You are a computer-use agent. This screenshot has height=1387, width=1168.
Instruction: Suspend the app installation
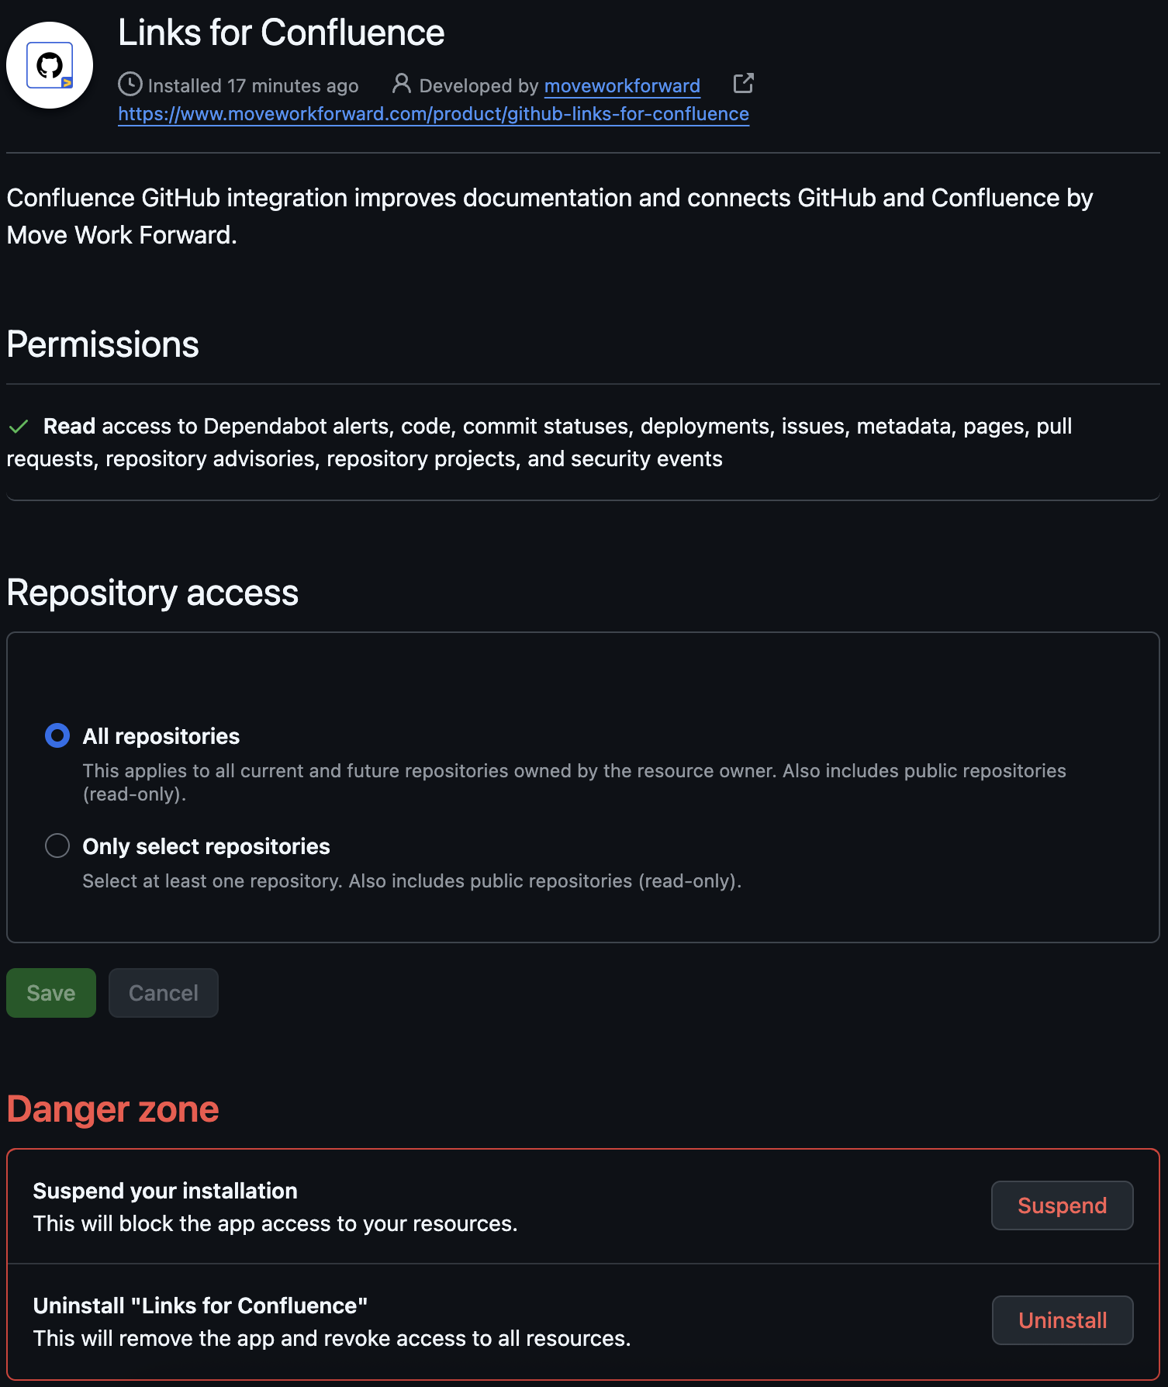tap(1063, 1205)
